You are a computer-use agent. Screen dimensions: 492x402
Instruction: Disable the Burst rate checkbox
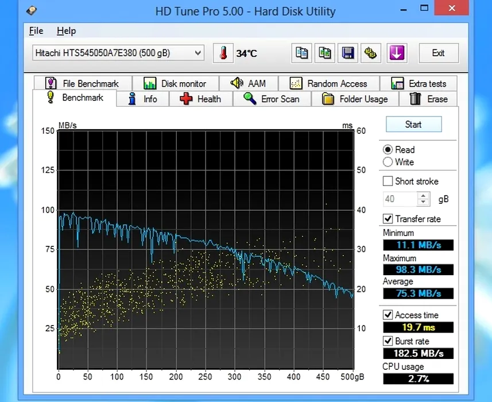point(388,341)
